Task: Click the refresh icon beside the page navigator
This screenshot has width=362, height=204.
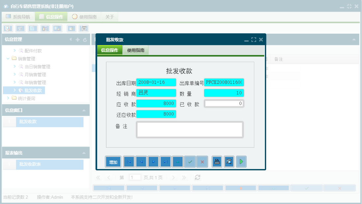Action: pos(197,177)
